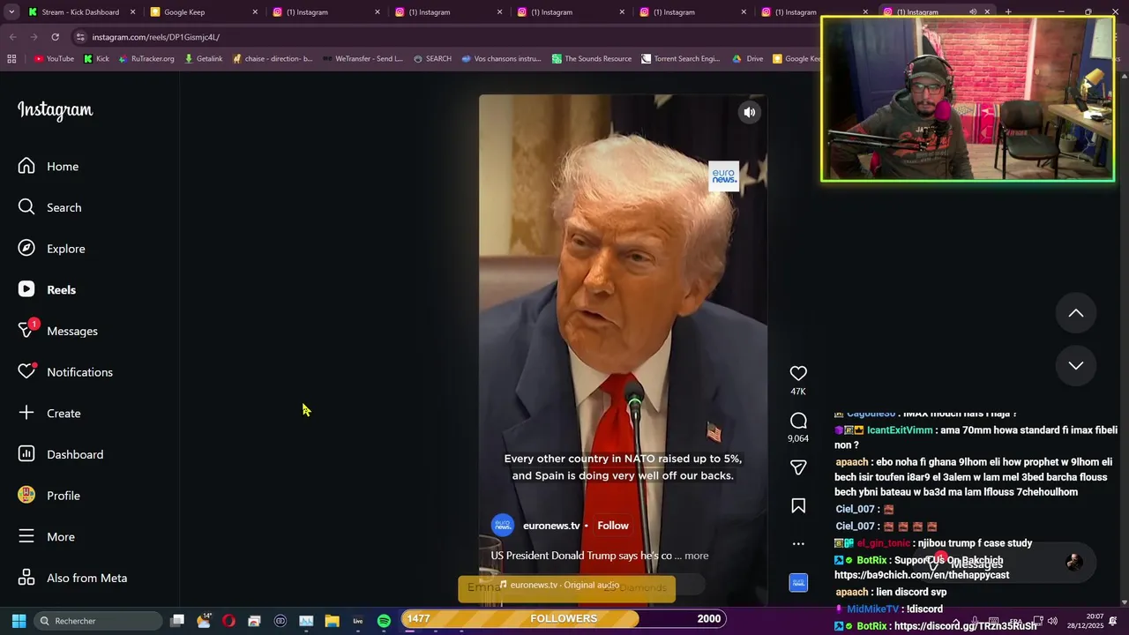Go back with the browser back arrow

[12, 37]
